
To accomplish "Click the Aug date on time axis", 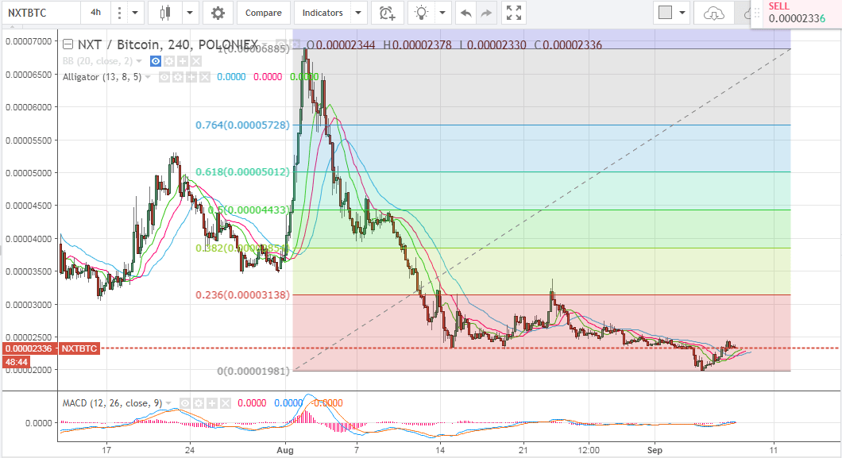I will tap(285, 450).
